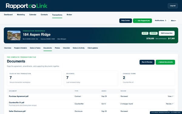Open the People & Vendors tab
The height and width of the screenshot is (114, 182).
pyautogui.click(x=20, y=48)
